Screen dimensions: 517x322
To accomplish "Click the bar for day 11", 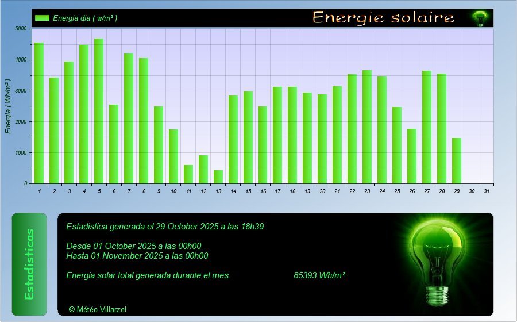I will (188, 174).
